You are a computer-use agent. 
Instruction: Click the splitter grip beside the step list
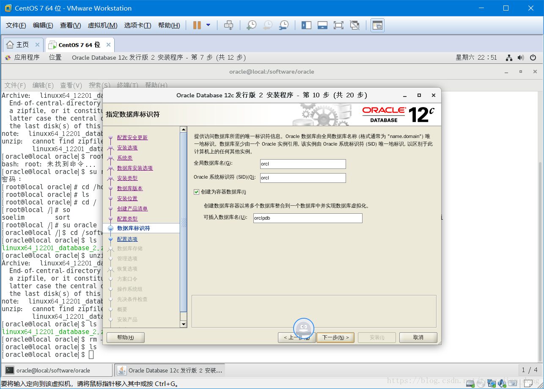pos(183,222)
